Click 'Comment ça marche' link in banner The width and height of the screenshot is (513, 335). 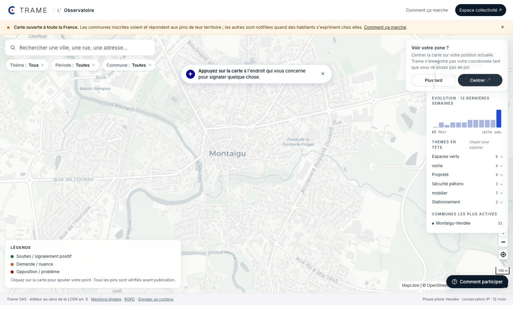point(385,27)
